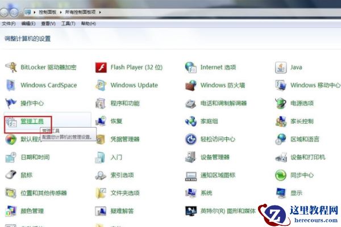The height and width of the screenshot is (227, 341).
Task: Click the Windows Update icon
Action: click(101, 85)
